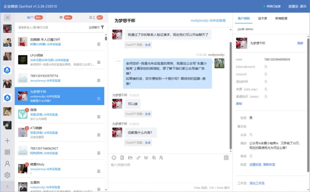The image size is (310, 192).
Task: Open menu icon on 刘晓婷 row
Action: pos(99,44)
